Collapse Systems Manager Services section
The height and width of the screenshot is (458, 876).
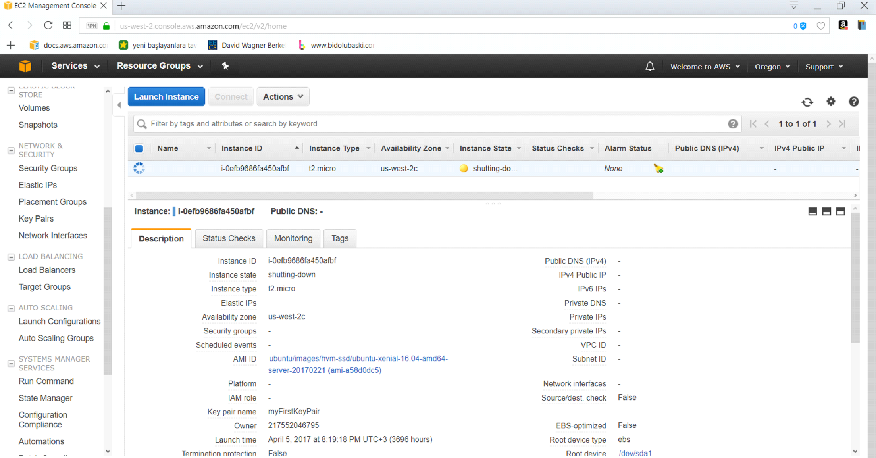11,364
